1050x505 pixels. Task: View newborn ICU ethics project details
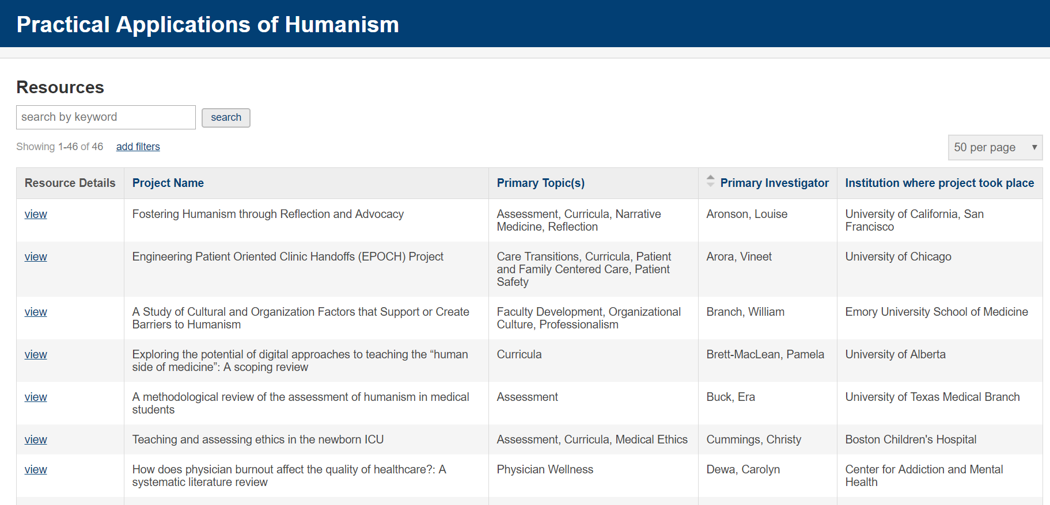coord(36,439)
